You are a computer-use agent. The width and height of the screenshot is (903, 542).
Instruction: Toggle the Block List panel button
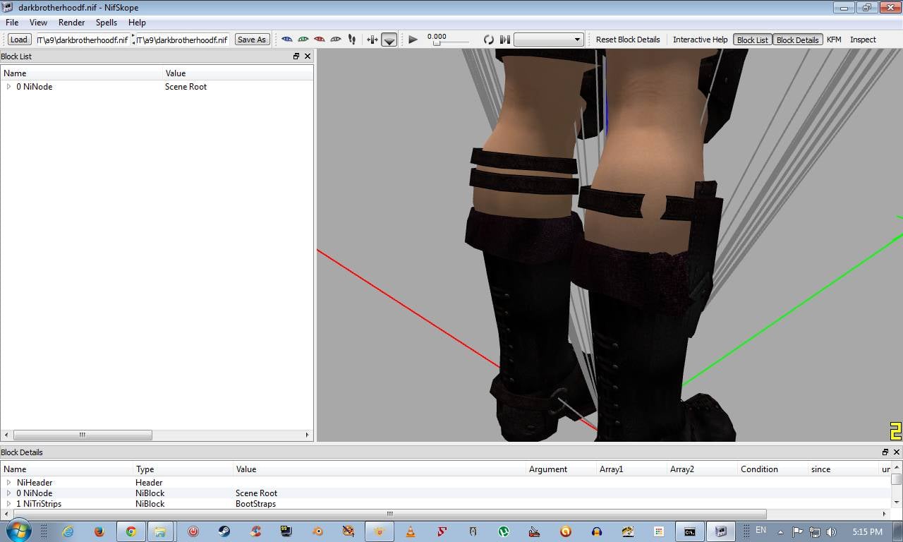753,40
